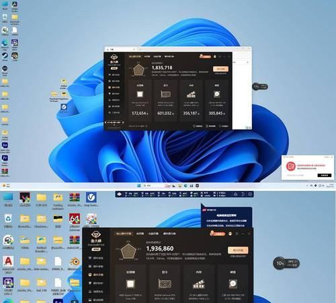Image resolution: width=336 pixels, height=303 pixels.
Task: Click user avatar icon in 1,936,860 window
Action: (x=230, y=233)
